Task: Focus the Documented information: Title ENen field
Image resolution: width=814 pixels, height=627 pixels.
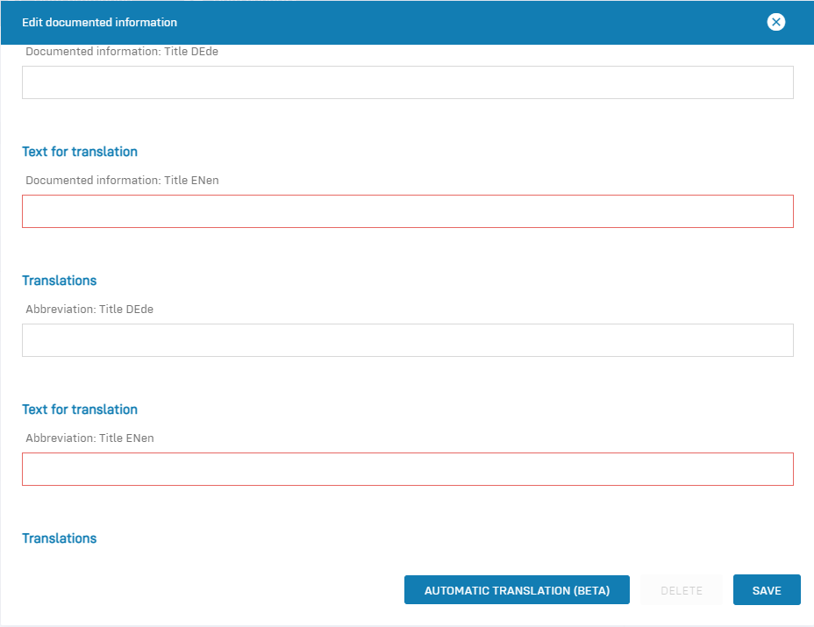Action: tap(407, 211)
